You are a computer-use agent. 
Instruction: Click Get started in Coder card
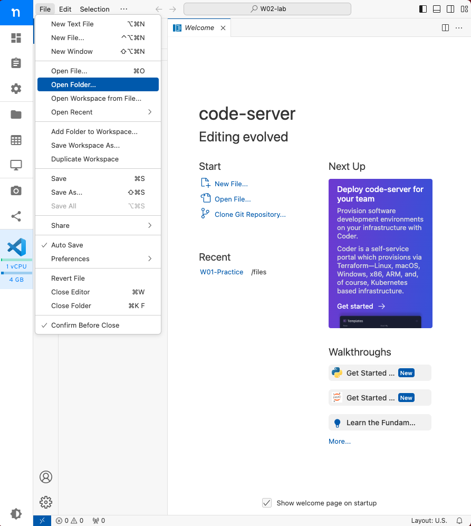click(x=361, y=307)
